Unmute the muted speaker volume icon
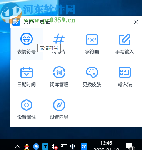This screenshot has width=142, height=150. [x=54, y=147]
